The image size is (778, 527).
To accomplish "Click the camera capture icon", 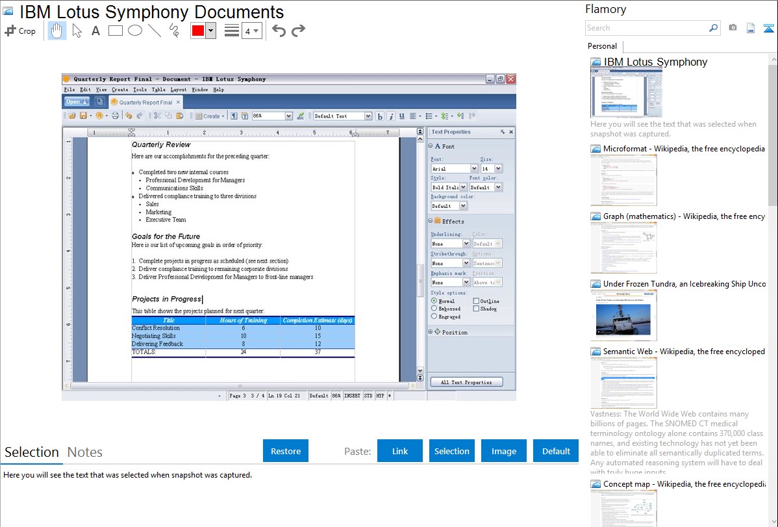I will coord(733,28).
